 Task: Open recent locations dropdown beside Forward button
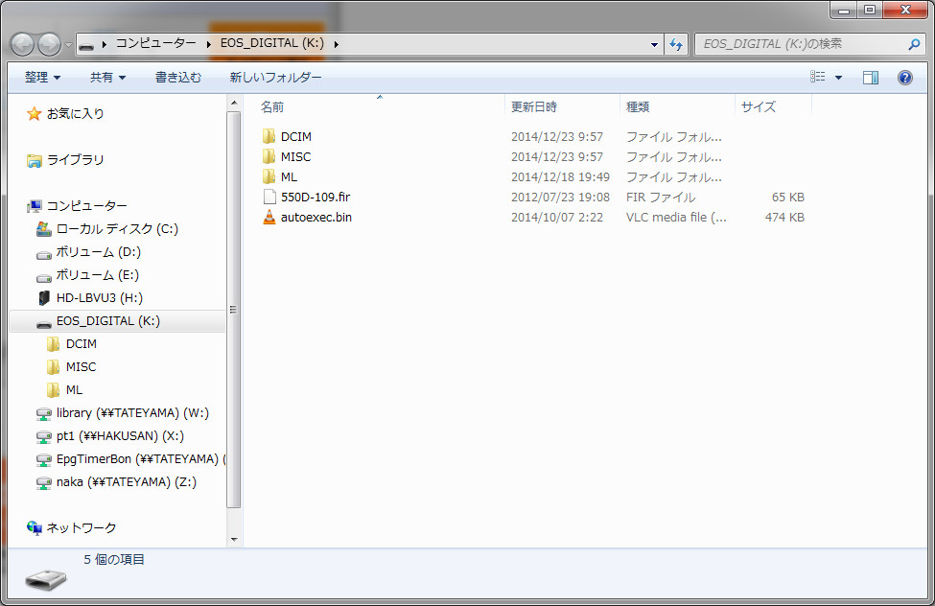[68, 45]
